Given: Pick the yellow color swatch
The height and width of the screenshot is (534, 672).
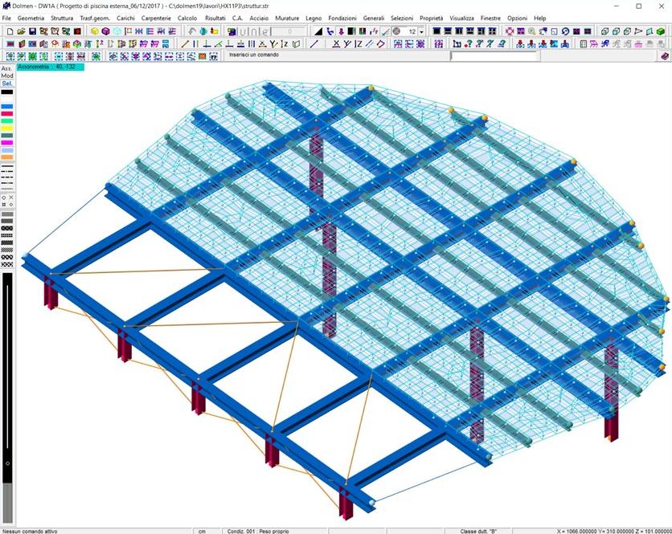Looking at the screenshot, I should pos(6,128).
